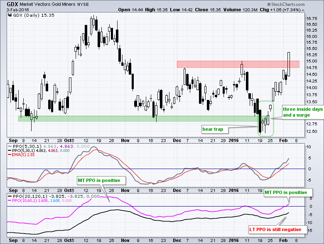Viewport: 324px width, 244px height.
Task: Click the Nov label under the price panel
Action: pyautogui.click(x=125, y=140)
